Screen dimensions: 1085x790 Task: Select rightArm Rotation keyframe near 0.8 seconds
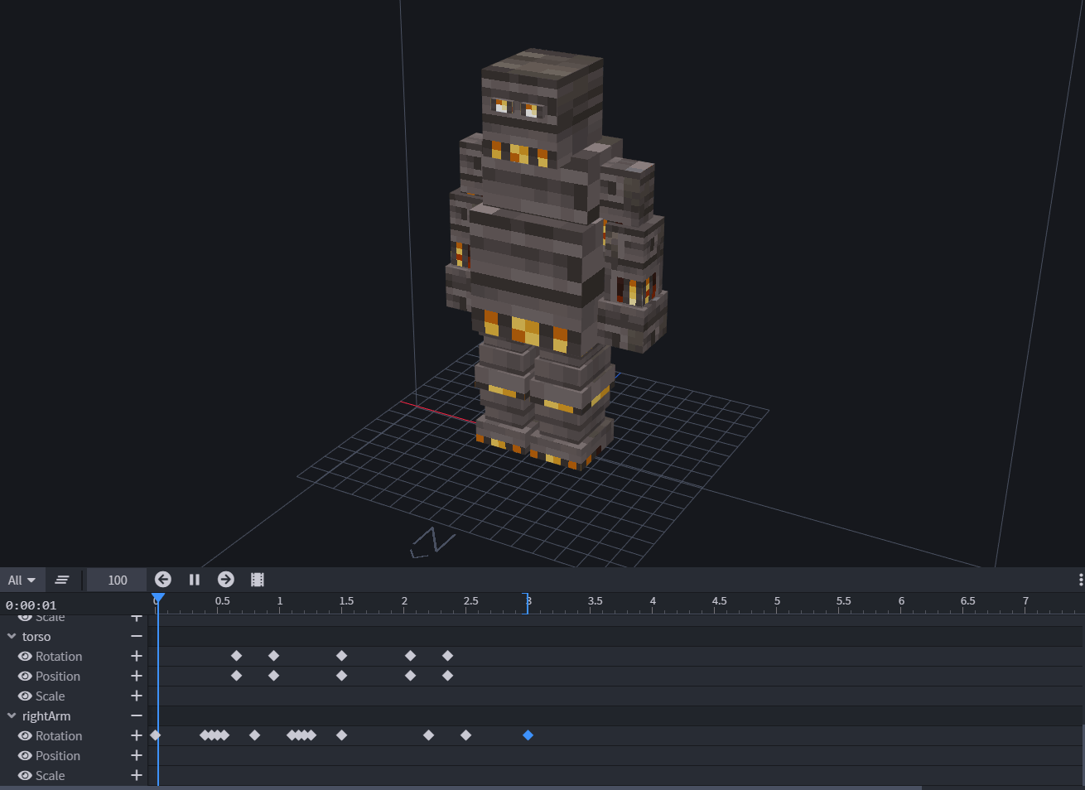(255, 735)
